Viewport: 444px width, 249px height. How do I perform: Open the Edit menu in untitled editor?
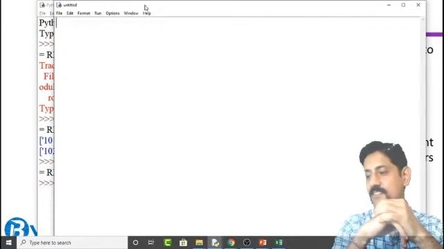coord(70,13)
